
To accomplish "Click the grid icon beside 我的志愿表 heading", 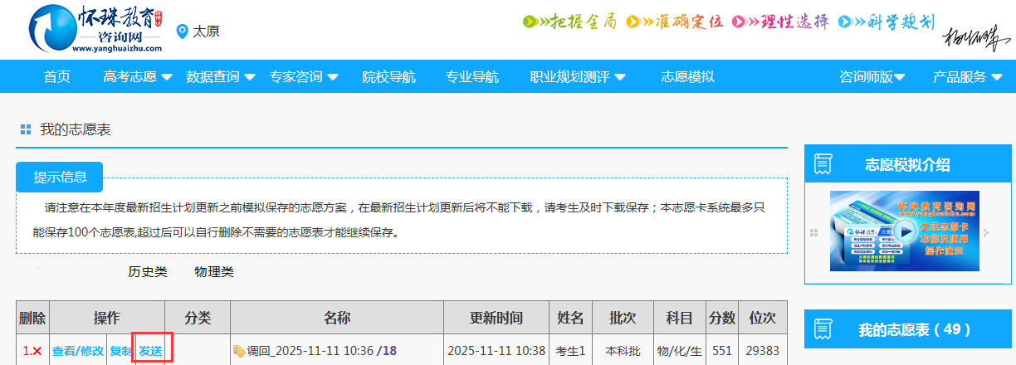I will pos(26,129).
